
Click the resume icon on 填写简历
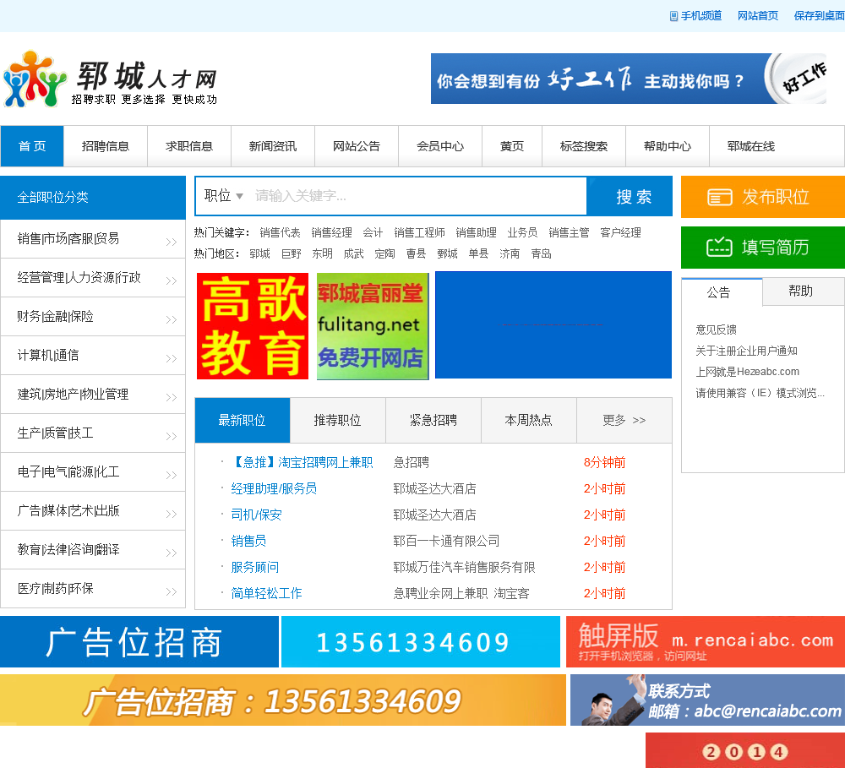(719, 248)
